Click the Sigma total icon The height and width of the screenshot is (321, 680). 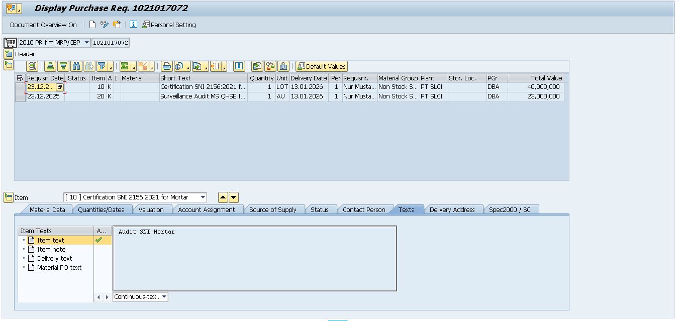coord(125,66)
